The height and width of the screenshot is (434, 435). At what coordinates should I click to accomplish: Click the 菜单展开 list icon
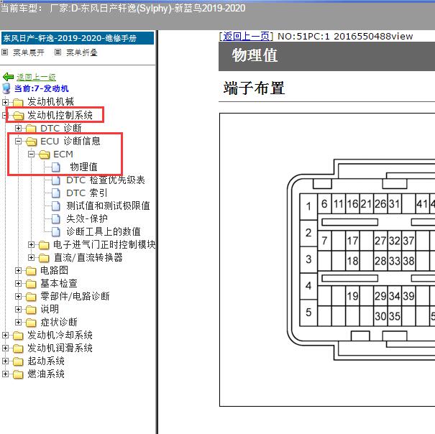click(5, 52)
